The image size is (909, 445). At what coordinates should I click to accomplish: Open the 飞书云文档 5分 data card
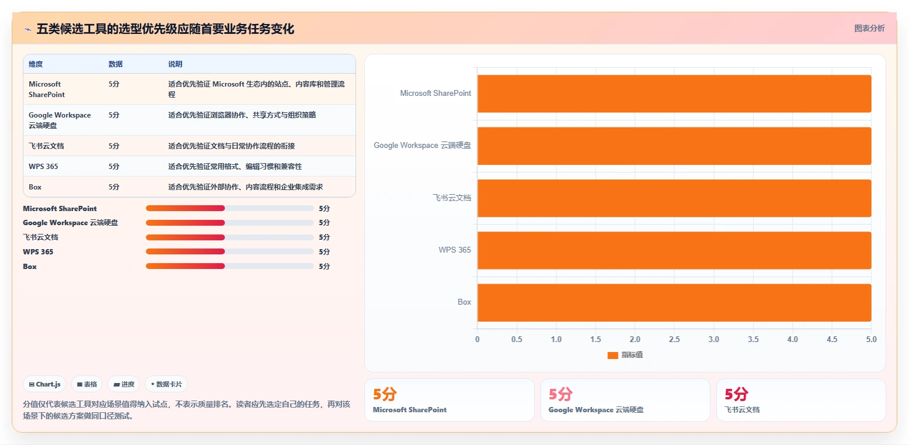click(801, 400)
